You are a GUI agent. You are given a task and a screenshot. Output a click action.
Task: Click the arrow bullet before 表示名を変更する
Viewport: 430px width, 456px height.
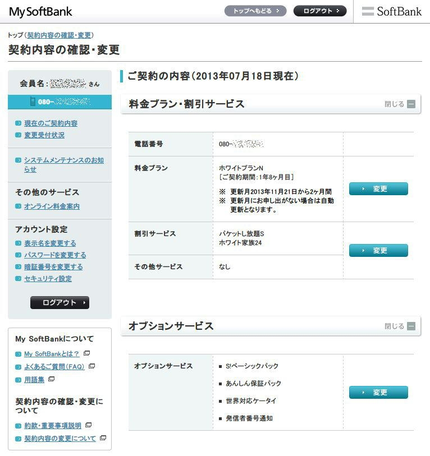18,243
